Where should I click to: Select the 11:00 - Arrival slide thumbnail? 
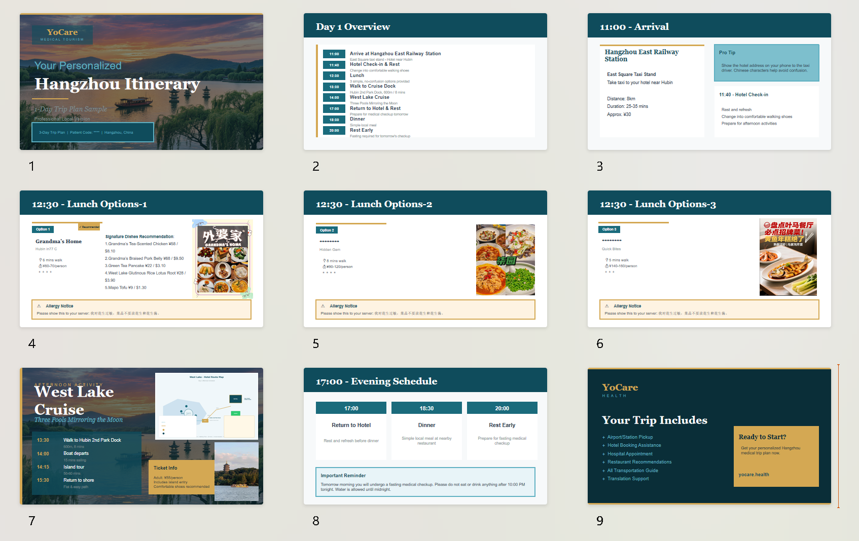(x=709, y=82)
